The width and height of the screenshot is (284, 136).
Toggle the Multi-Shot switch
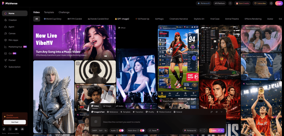142,131
